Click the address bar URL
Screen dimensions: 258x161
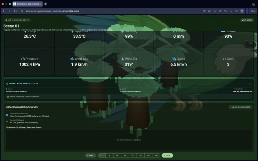point(52,11)
